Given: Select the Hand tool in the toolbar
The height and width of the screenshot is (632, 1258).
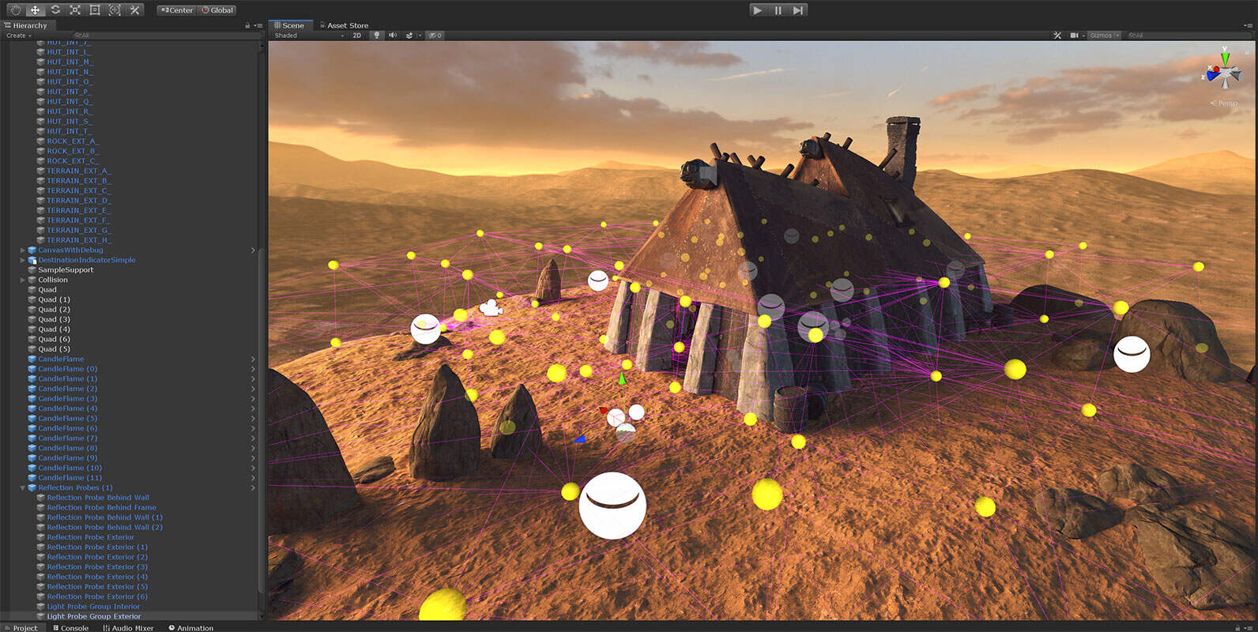Looking at the screenshot, I should click(x=15, y=10).
